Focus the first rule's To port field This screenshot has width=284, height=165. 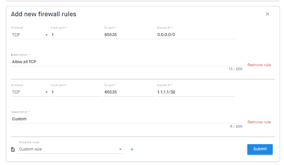coord(130,35)
